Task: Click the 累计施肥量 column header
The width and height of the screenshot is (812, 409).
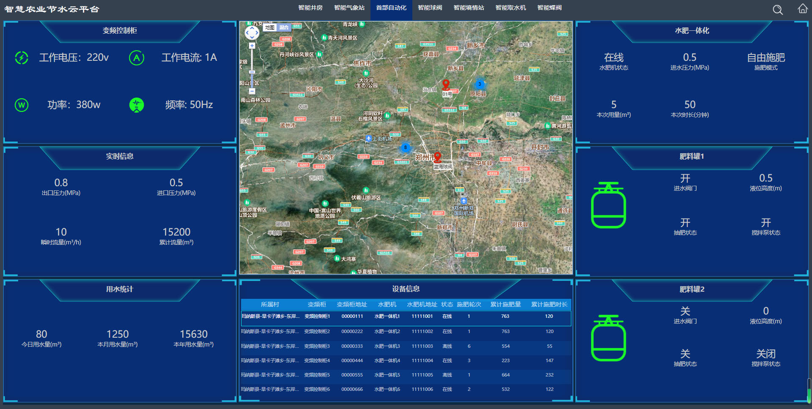Action: (505, 304)
